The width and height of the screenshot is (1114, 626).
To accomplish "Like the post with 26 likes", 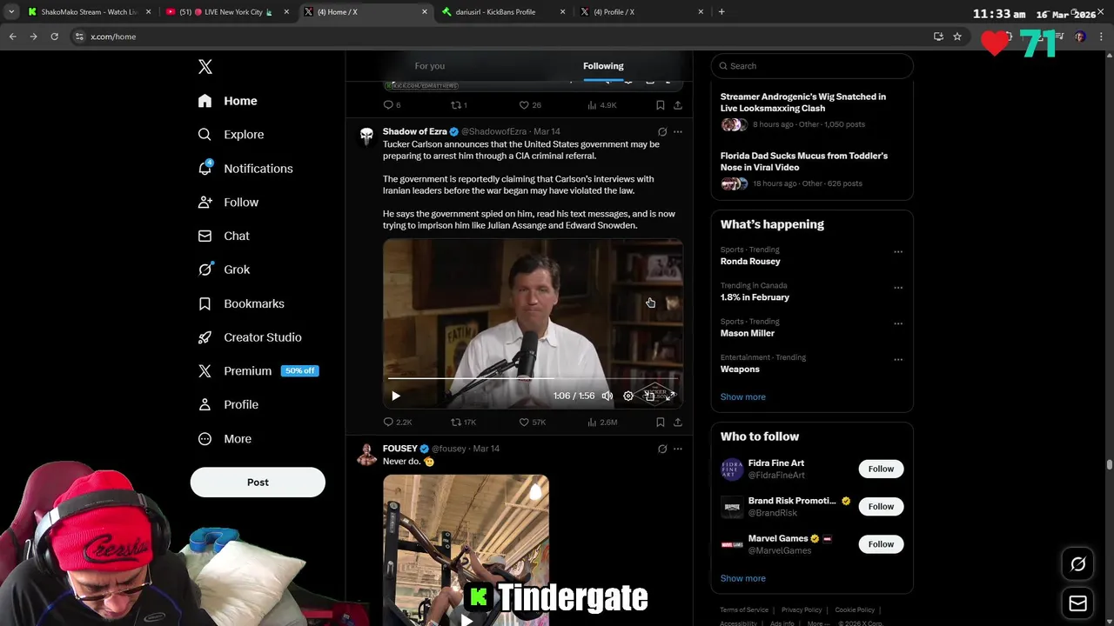I will [x=530, y=105].
